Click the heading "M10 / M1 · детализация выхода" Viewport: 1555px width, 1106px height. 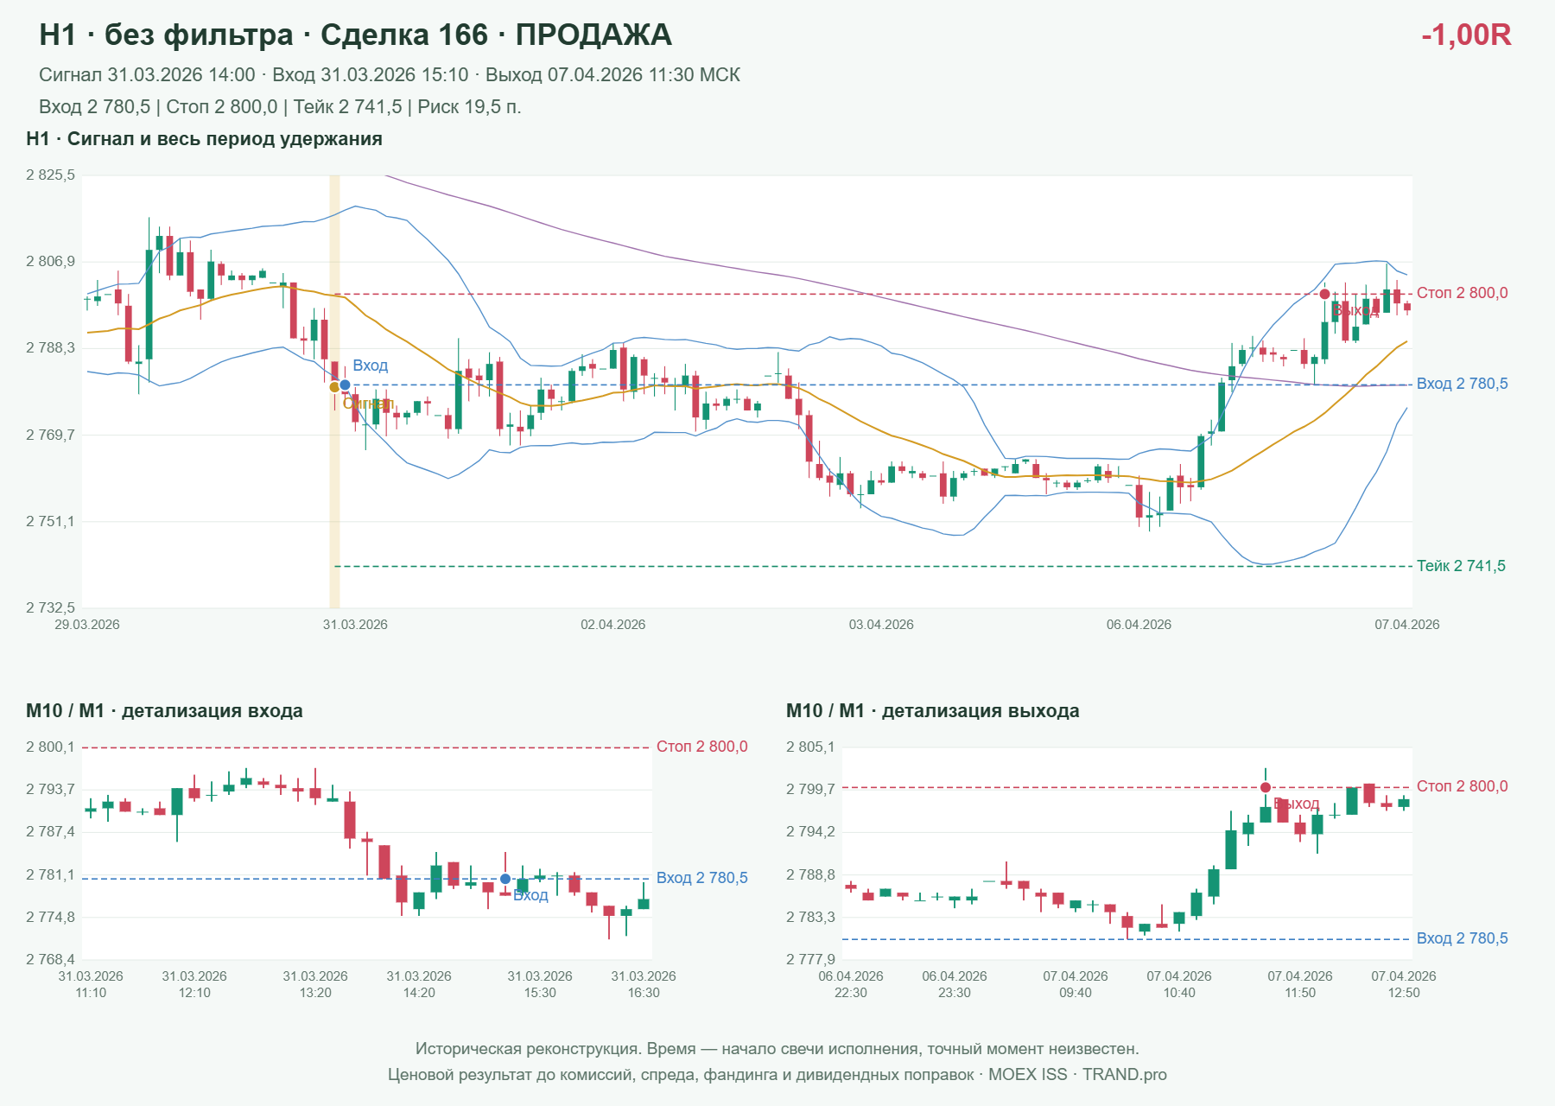tap(933, 711)
